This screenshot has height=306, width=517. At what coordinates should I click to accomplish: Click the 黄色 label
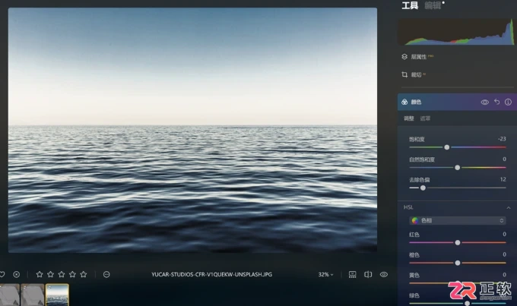(414, 276)
